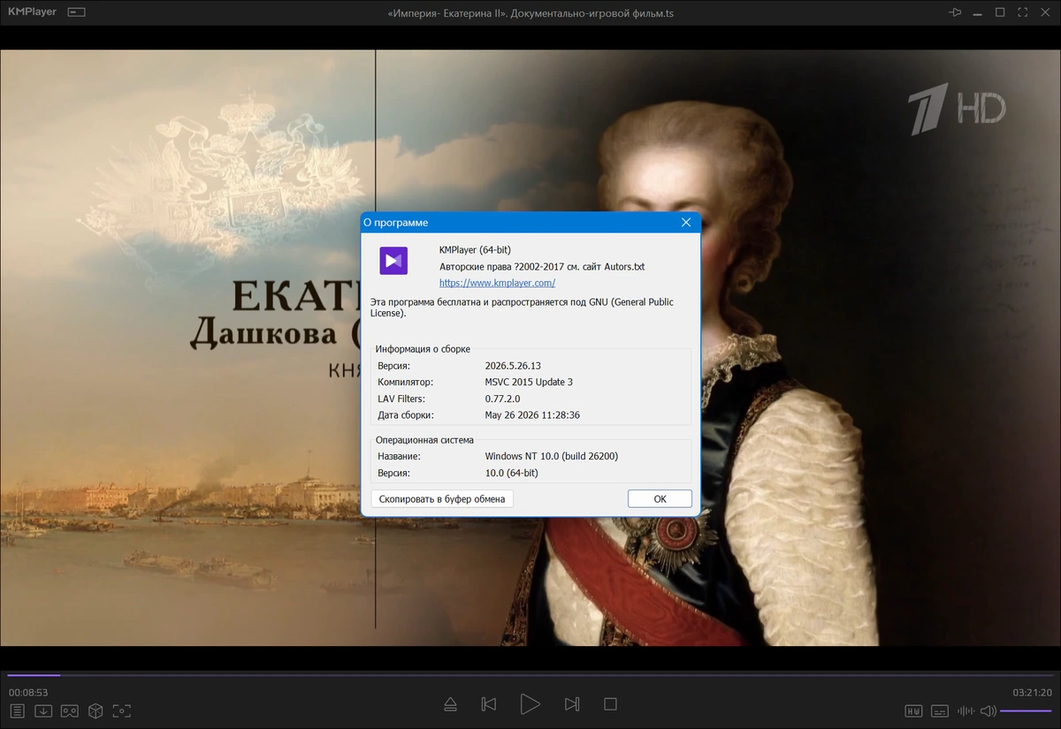
Task: Click the LAV Filters value 0.77.2.0
Action: tap(504, 399)
